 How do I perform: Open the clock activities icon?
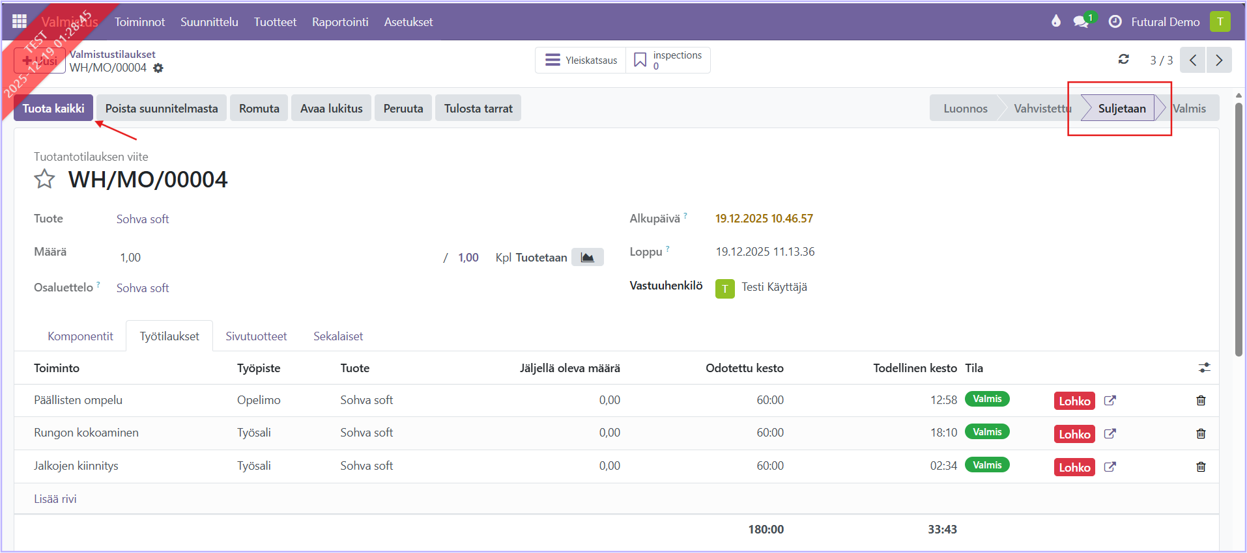[1115, 21]
